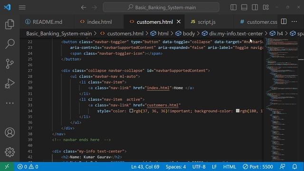Click 'navbar-nav ml-auto' class on line 28
The height and width of the screenshot is (171, 304).
click(115, 76)
